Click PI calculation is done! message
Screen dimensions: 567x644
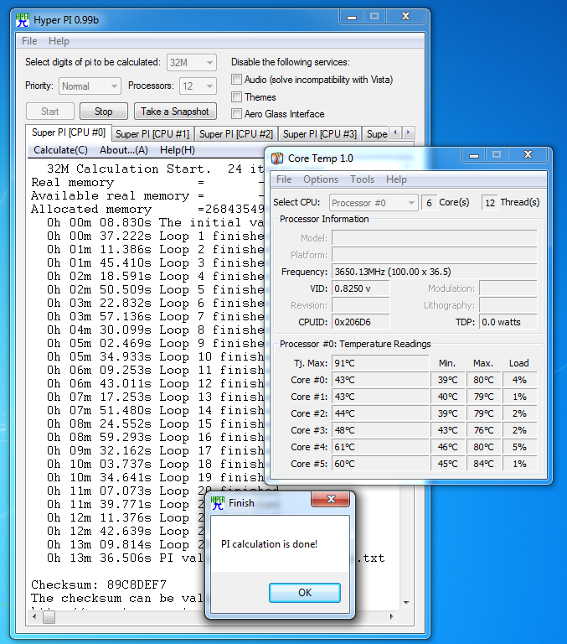[269, 544]
